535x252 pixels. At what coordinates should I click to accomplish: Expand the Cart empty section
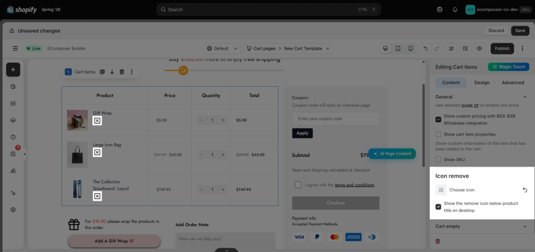coord(481,226)
